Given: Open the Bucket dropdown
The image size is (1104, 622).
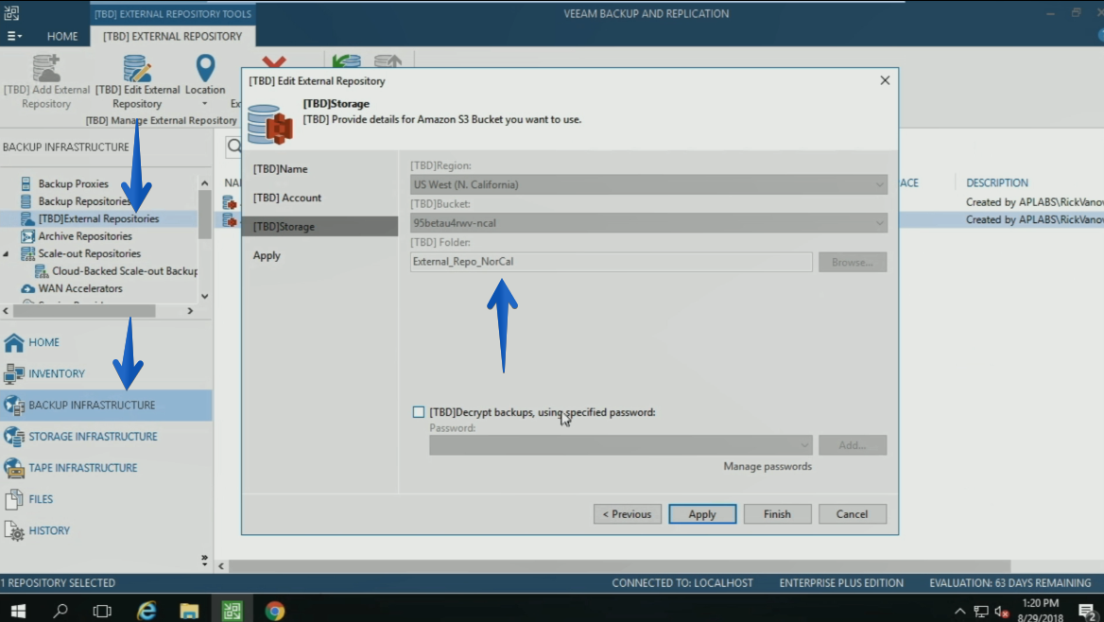Looking at the screenshot, I should 648,222.
